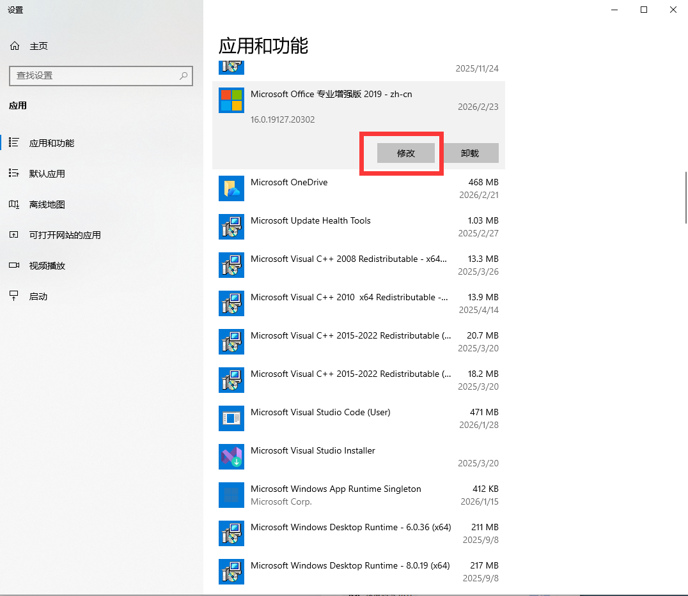Click the 468 MB size of OneDrive
688x596 pixels.
point(483,182)
